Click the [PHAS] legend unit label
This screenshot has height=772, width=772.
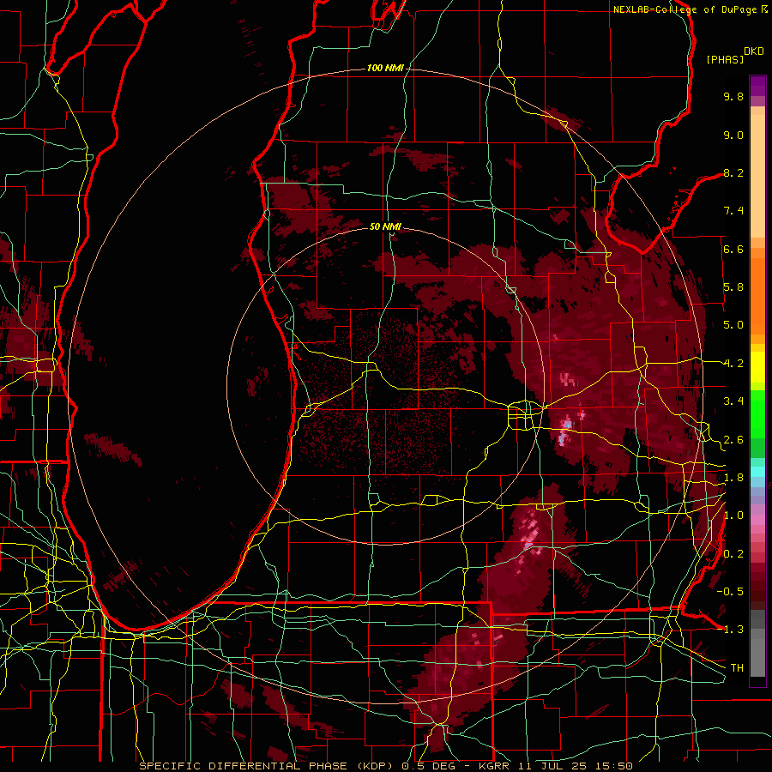[725, 59]
